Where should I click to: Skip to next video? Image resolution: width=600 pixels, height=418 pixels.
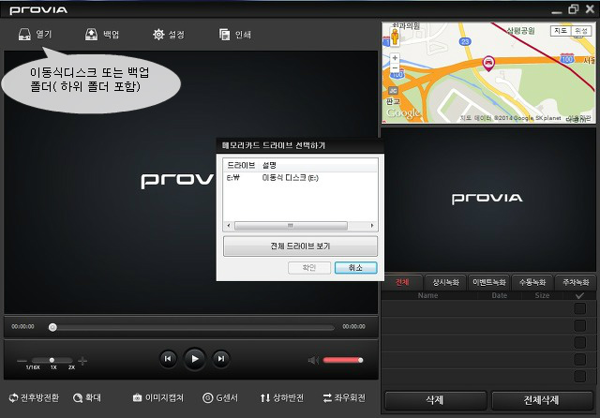click(x=221, y=359)
